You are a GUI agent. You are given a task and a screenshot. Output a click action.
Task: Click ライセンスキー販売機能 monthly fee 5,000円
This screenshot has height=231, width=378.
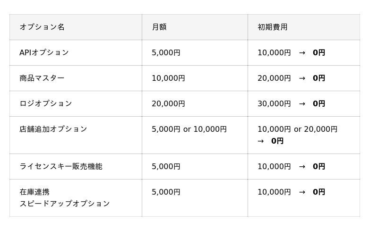coord(166,166)
